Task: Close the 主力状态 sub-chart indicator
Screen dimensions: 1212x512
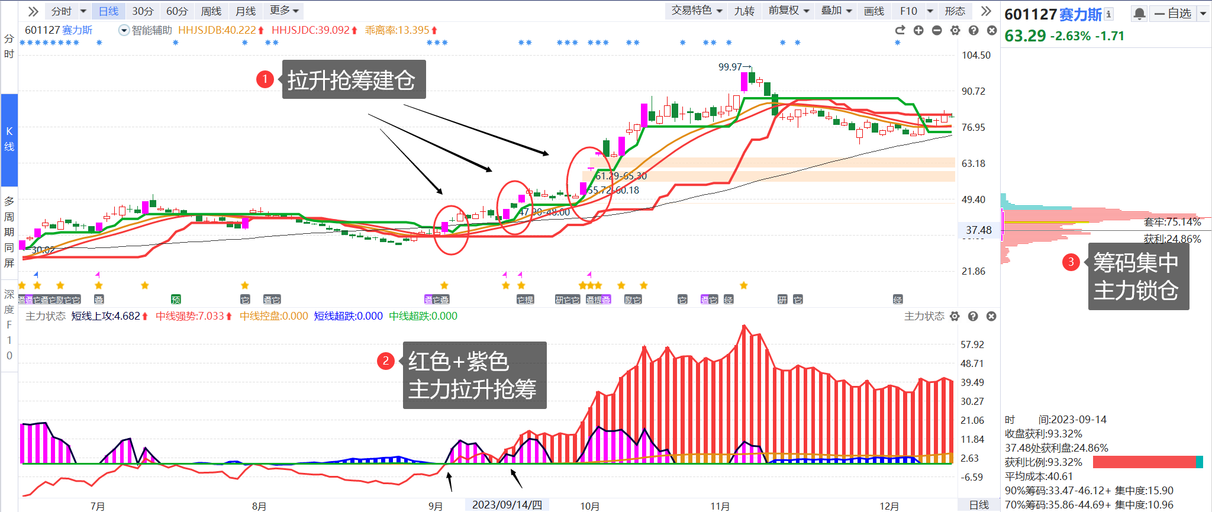Action: tap(991, 316)
